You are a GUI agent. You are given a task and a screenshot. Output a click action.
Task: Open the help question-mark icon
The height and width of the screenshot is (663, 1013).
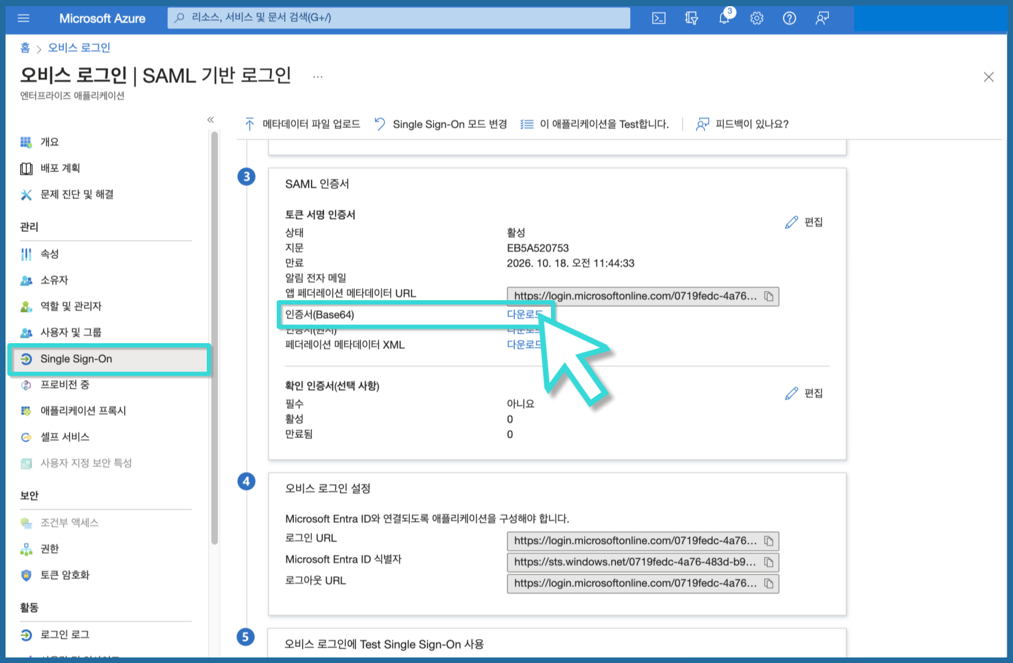pos(790,18)
